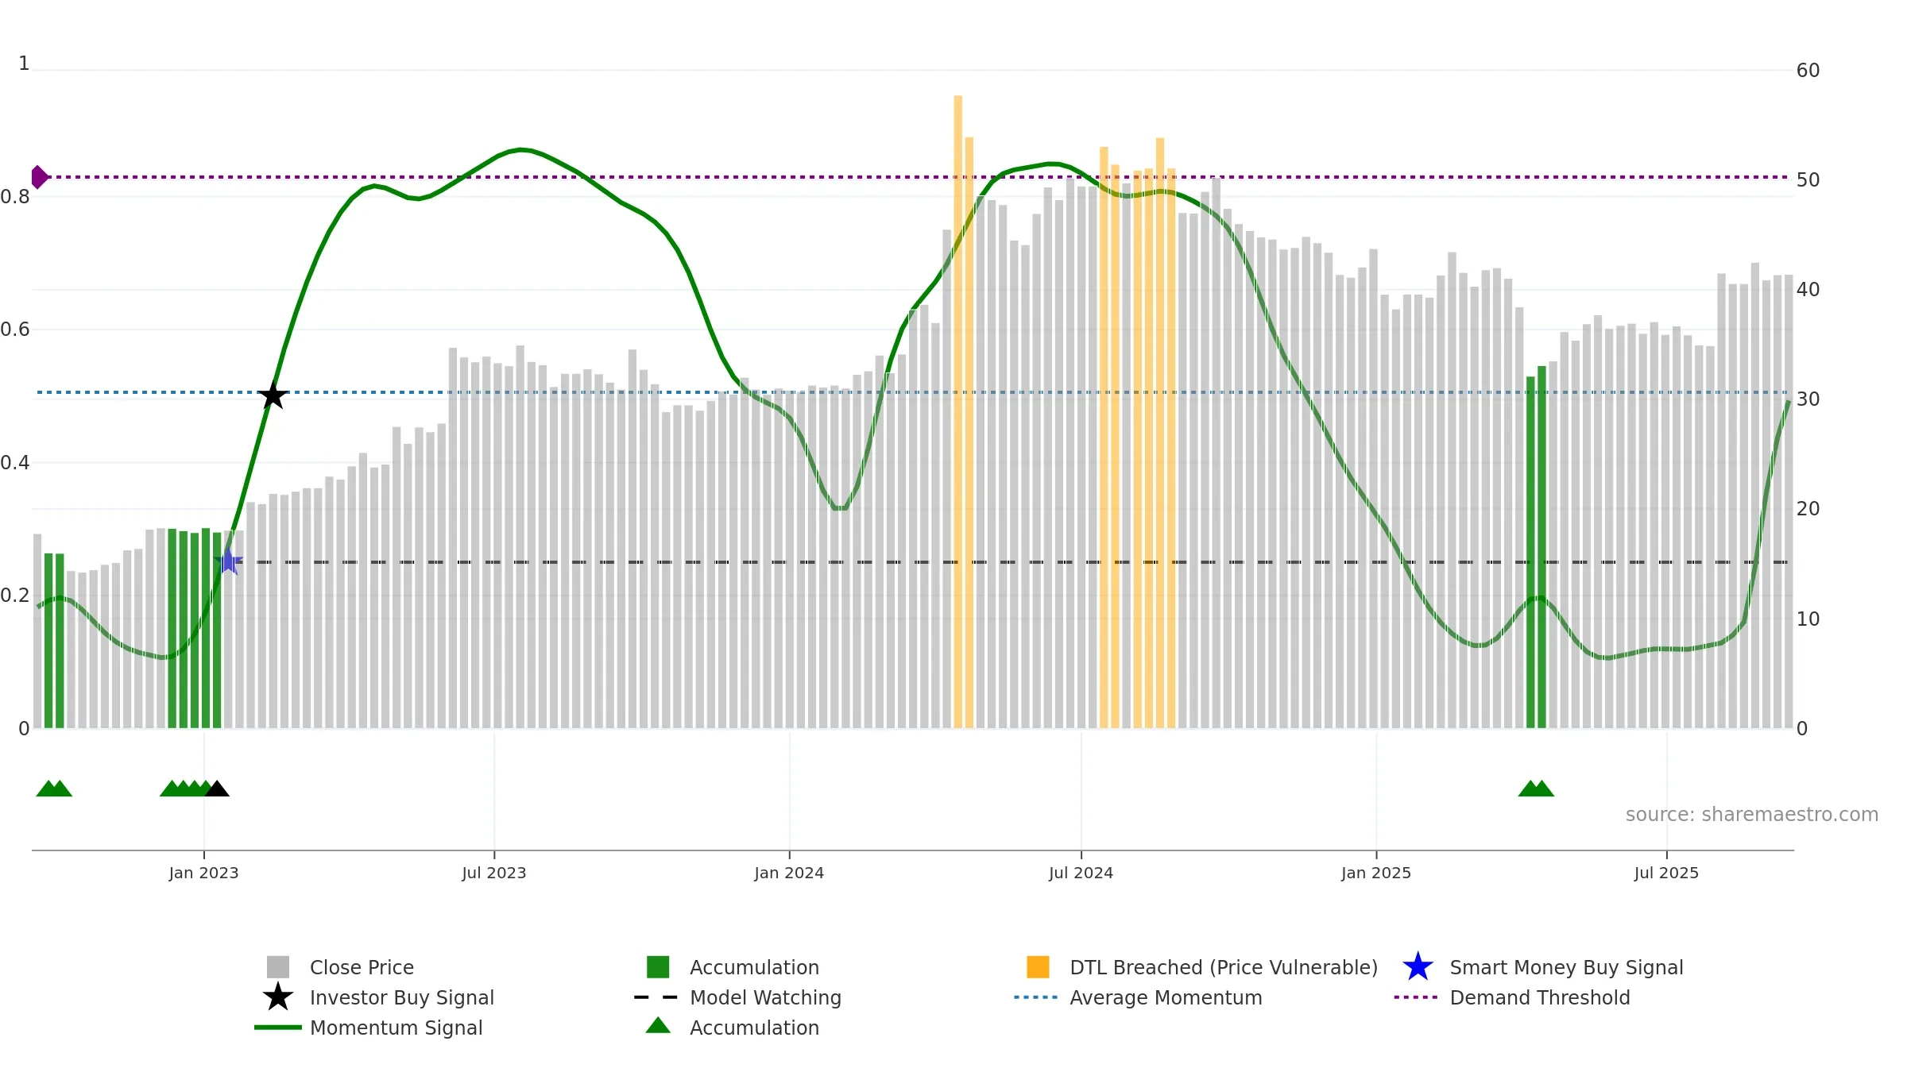Click the Smart Money Buy Signal legend text
The width and height of the screenshot is (1907, 1072).
pos(1566,967)
